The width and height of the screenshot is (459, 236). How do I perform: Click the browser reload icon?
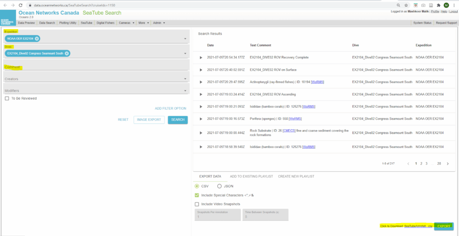click(21, 5)
